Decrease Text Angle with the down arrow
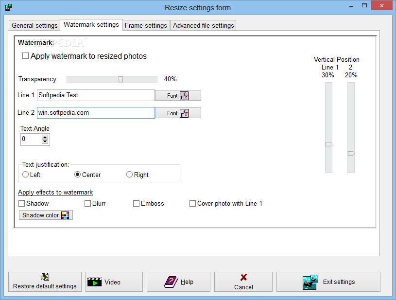This screenshot has height=300, width=396. (45, 141)
